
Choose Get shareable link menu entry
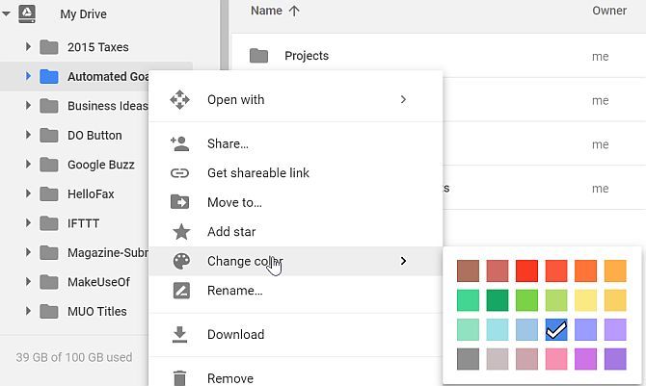[x=258, y=173]
